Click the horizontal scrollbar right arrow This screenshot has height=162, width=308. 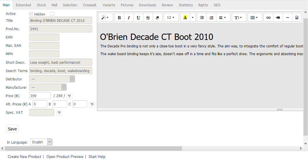(x=301, y=148)
